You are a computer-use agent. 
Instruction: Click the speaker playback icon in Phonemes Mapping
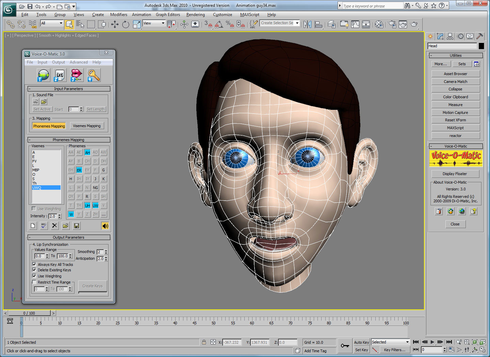click(105, 226)
